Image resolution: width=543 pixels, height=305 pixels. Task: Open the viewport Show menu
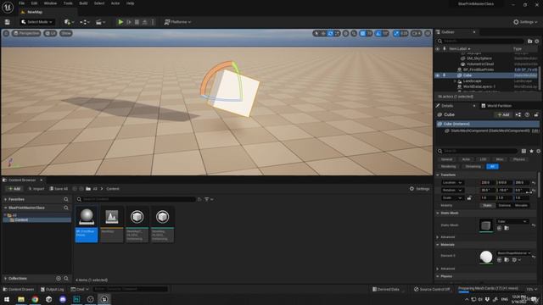(x=66, y=33)
